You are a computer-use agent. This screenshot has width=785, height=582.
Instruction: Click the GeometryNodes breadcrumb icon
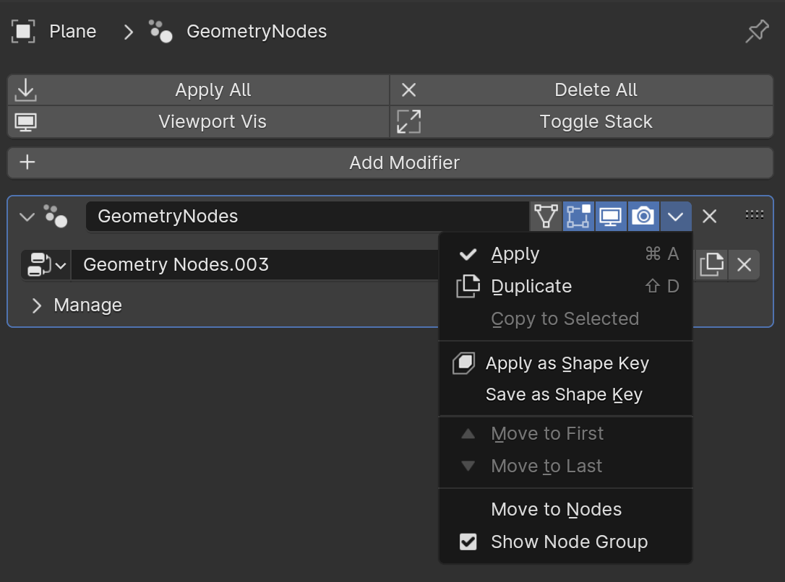tap(160, 32)
